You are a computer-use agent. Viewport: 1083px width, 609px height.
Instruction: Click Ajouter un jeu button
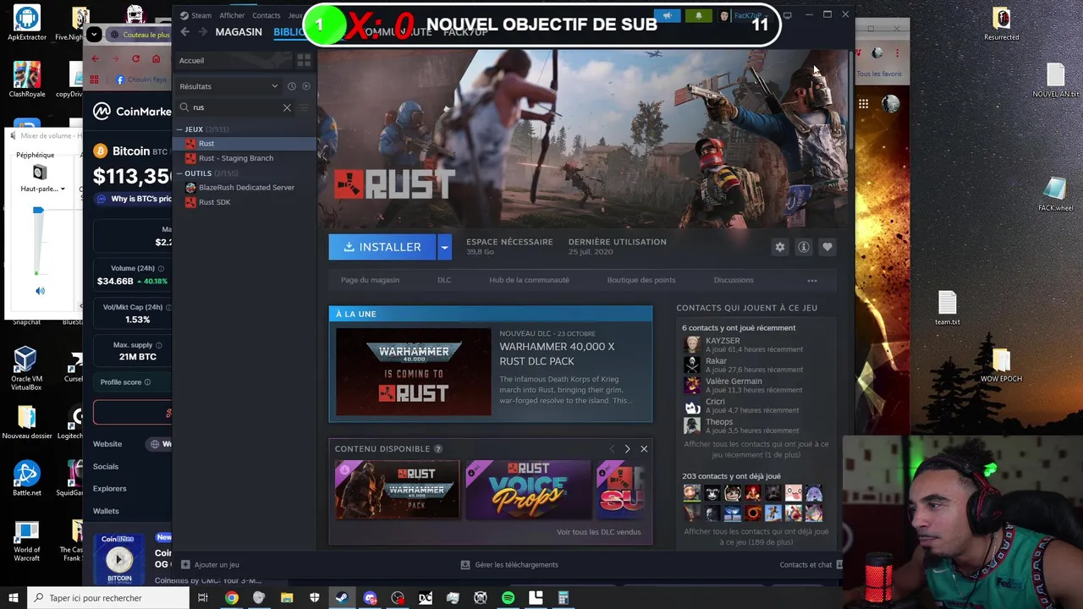[x=210, y=565]
